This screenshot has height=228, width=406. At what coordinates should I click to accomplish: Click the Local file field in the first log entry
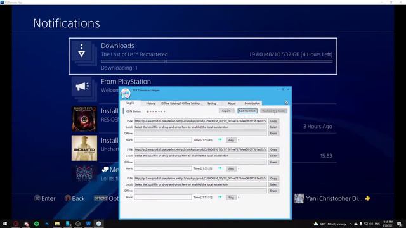pyautogui.click(x=200, y=127)
